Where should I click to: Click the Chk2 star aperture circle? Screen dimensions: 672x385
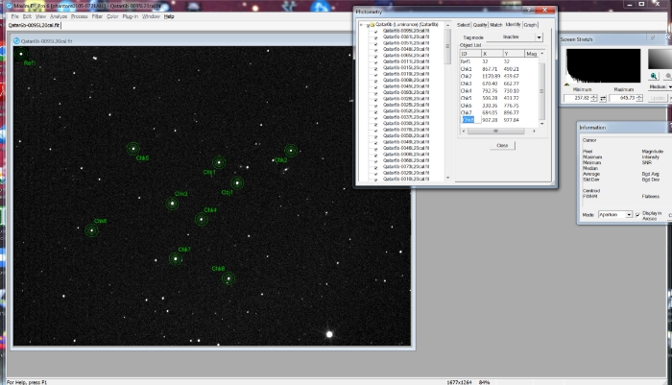pyautogui.click(x=291, y=151)
